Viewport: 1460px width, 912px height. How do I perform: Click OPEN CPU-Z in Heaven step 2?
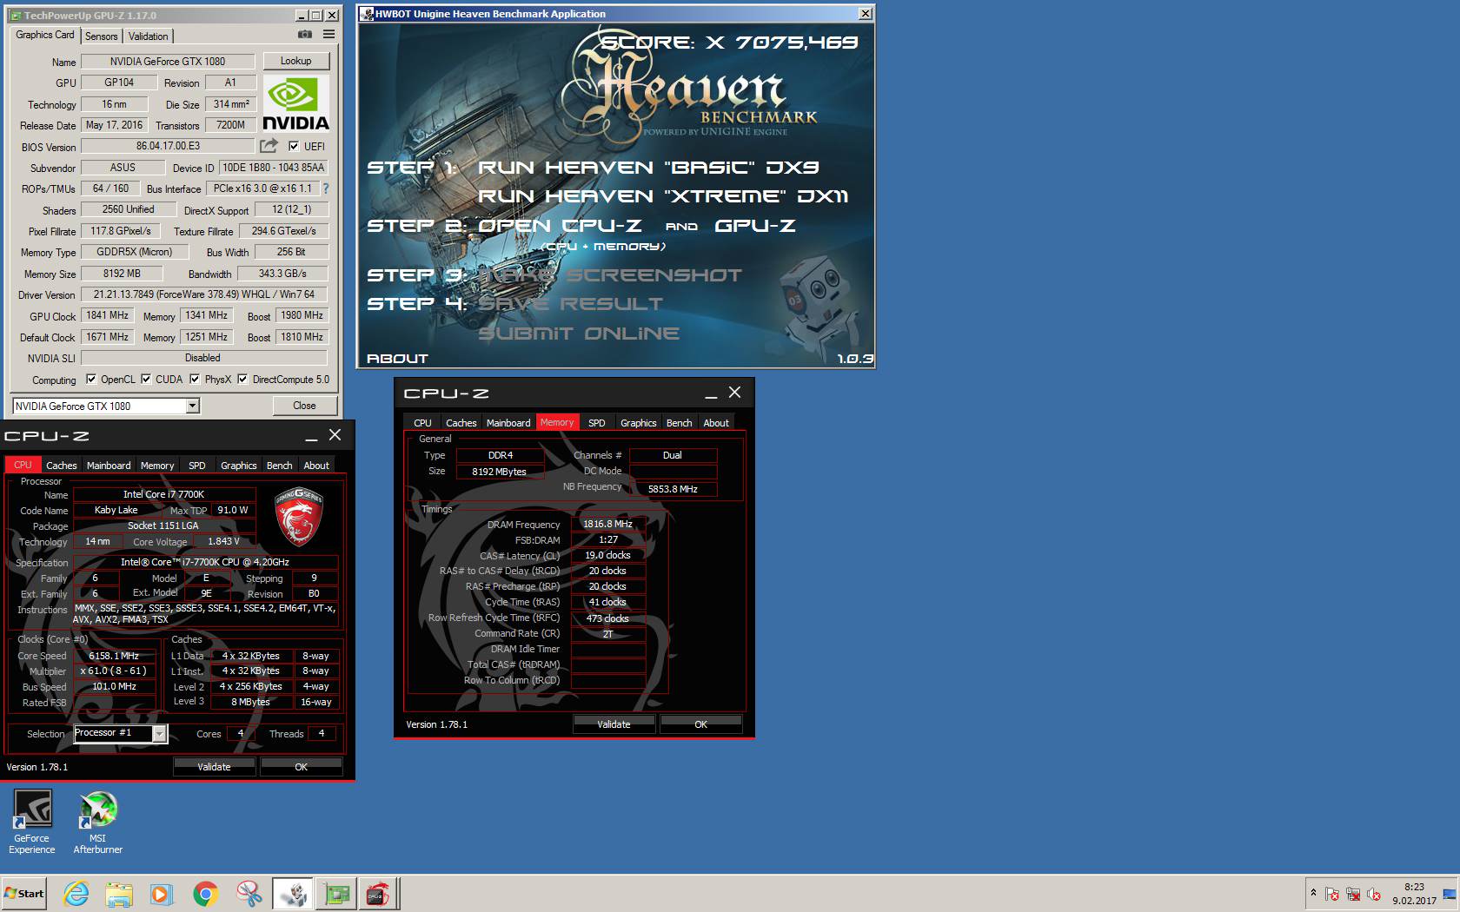(561, 226)
